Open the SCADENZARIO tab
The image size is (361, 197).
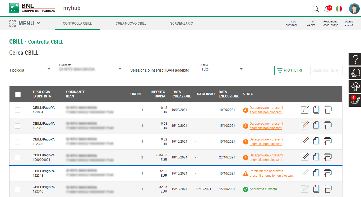pyautogui.click(x=182, y=24)
